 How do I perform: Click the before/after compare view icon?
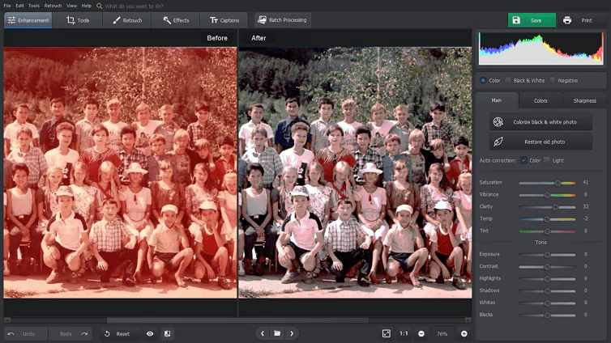point(167,333)
